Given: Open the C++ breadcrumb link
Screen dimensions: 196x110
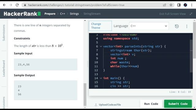Looking at the screenshot, I should pos(62,14).
